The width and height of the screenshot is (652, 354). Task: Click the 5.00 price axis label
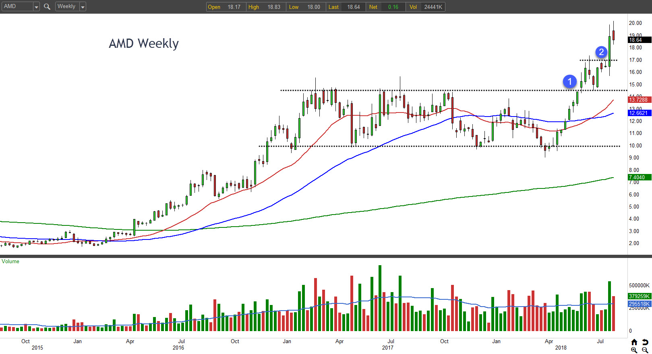[634, 207]
